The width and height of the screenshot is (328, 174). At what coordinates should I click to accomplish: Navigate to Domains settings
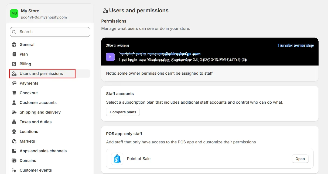(28, 161)
